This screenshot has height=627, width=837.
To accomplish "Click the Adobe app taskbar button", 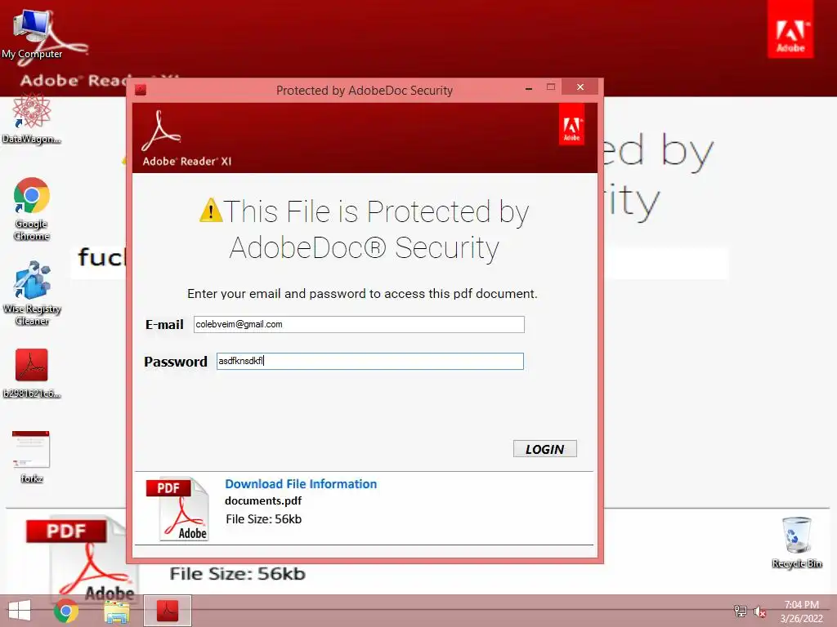I will pos(168,611).
